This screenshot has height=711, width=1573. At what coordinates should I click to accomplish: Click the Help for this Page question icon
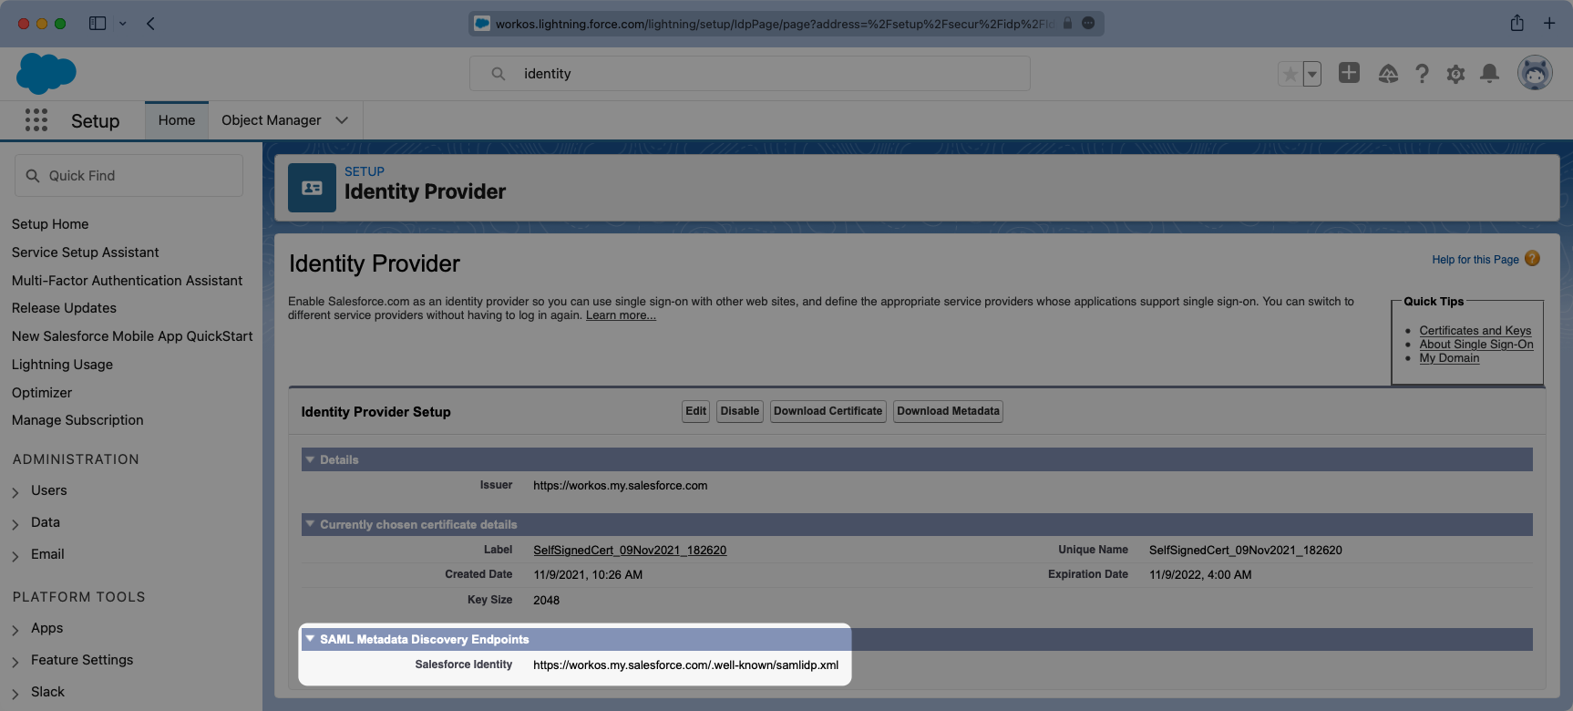tap(1532, 259)
